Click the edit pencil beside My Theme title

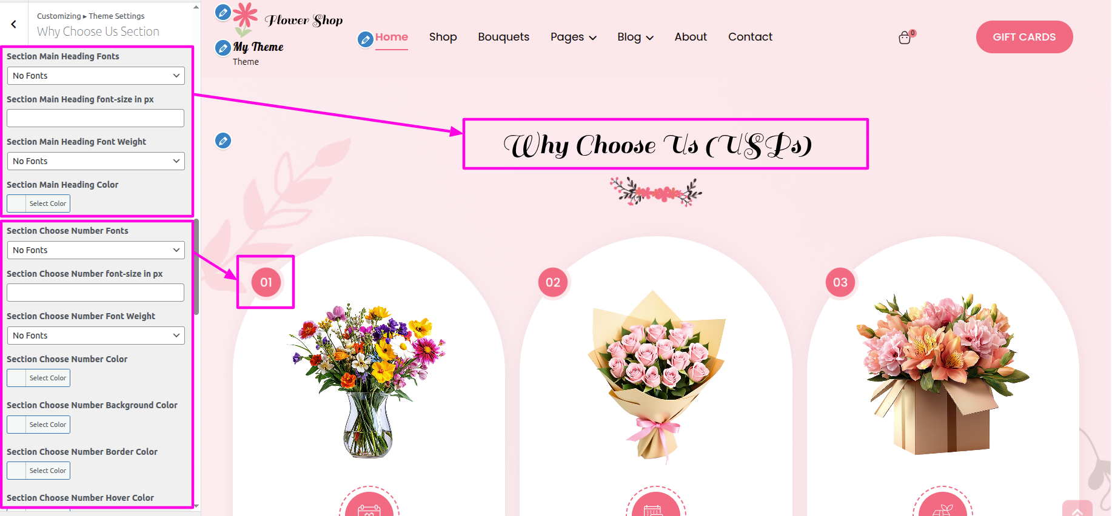[223, 47]
